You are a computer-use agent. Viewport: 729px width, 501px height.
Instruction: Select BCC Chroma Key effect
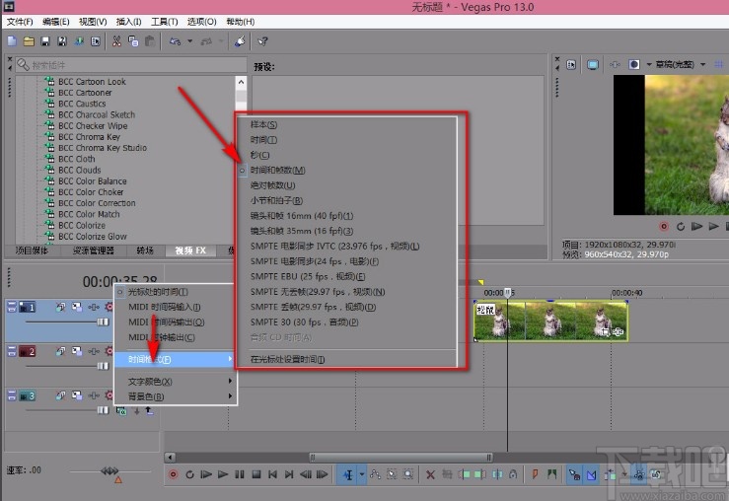[x=90, y=137]
